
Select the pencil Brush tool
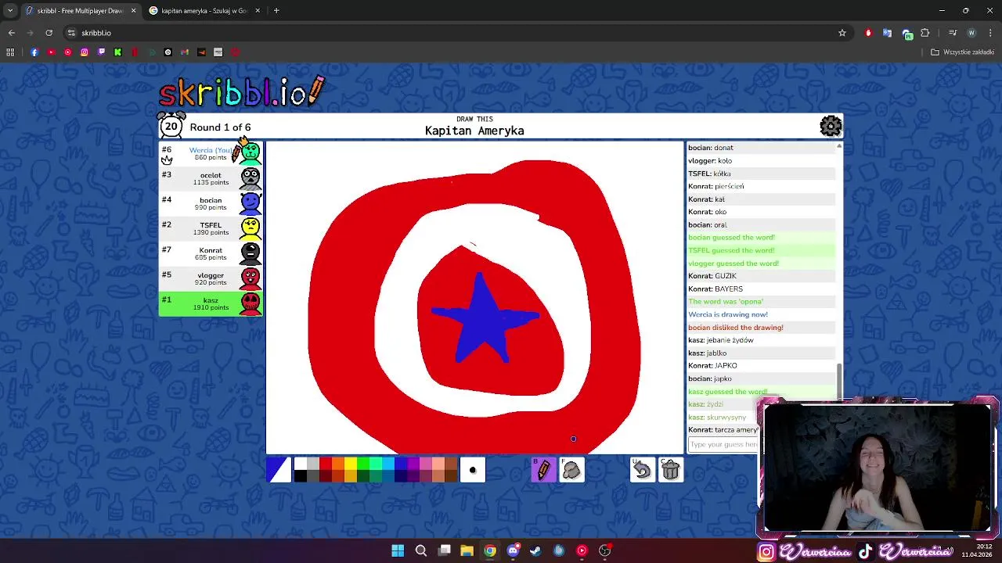tap(543, 469)
